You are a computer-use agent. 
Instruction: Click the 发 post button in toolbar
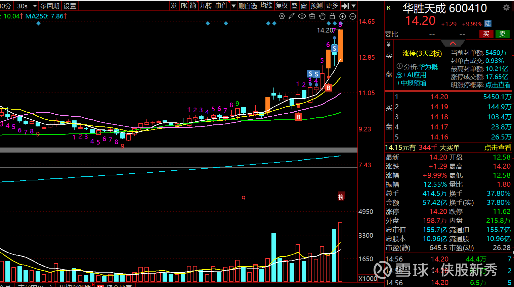174,6
